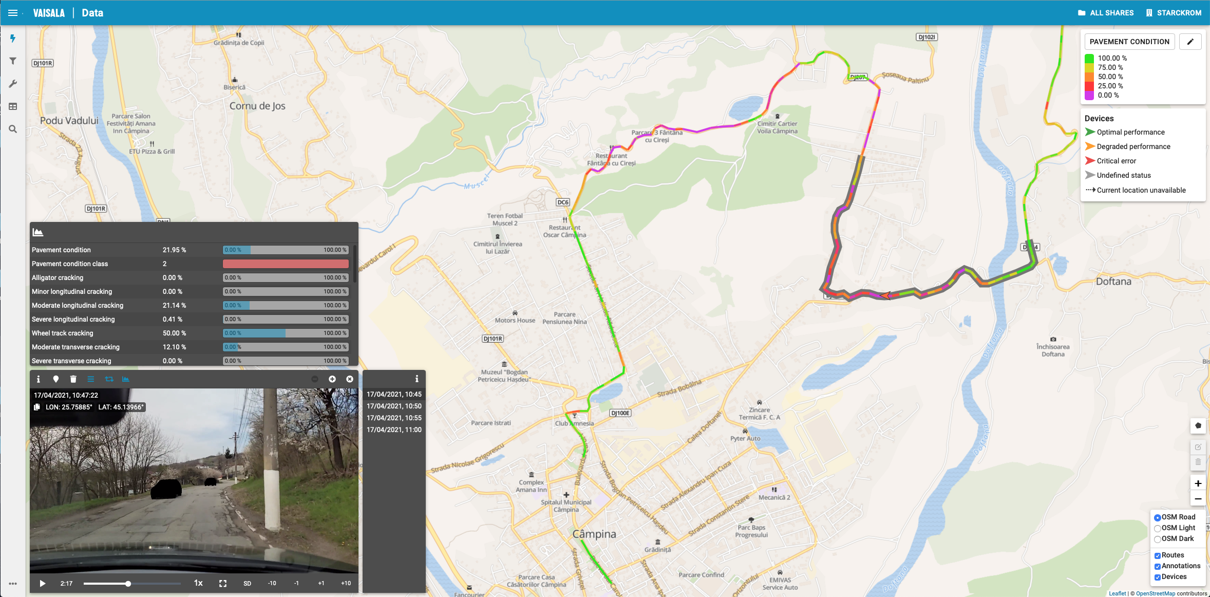Click the video progress slider track

[154, 584]
